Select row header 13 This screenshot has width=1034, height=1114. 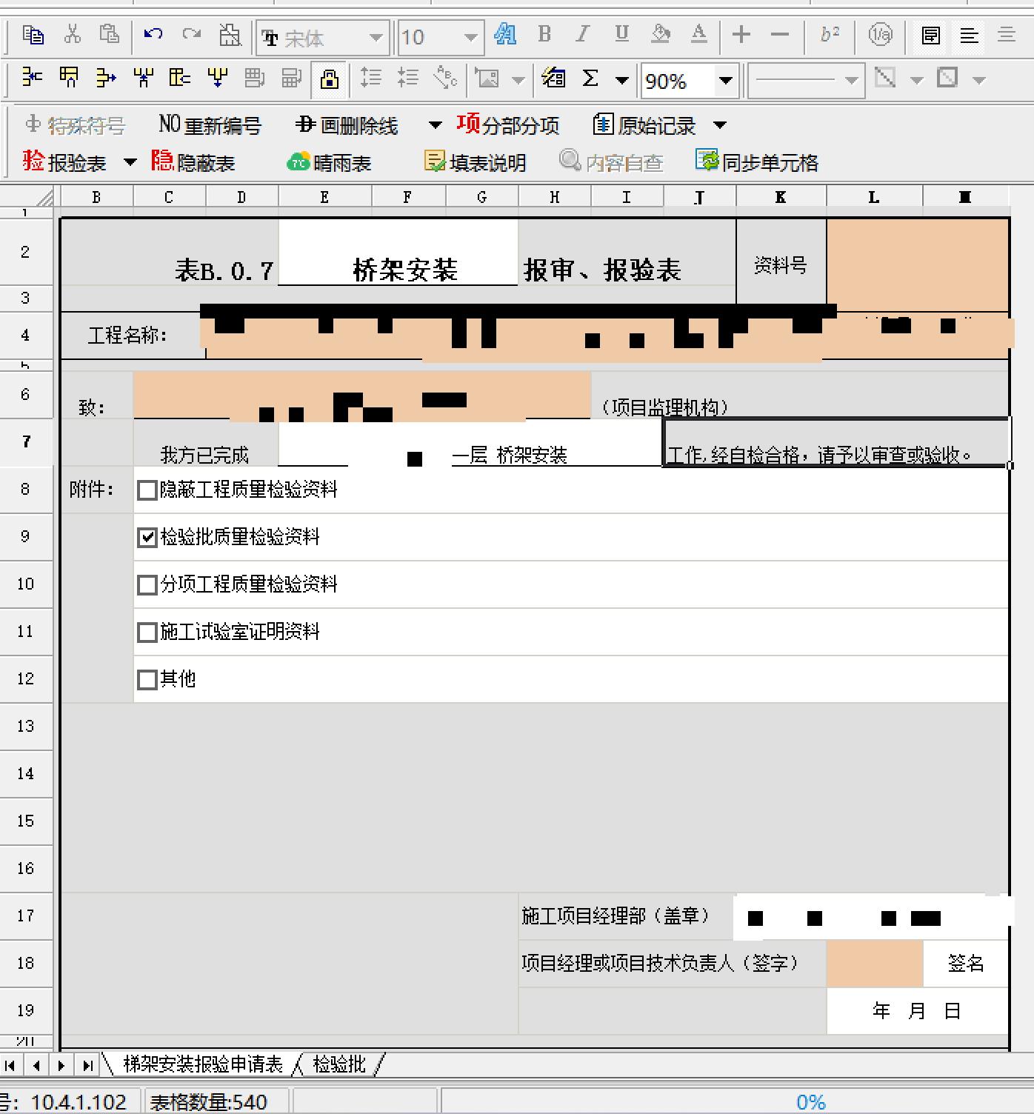pyautogui.click(x=26, y=726)
